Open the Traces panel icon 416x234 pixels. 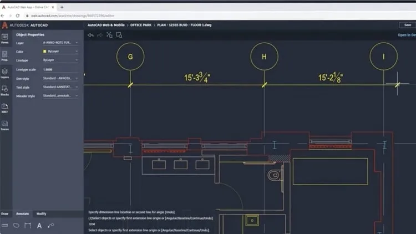(5, 125)
